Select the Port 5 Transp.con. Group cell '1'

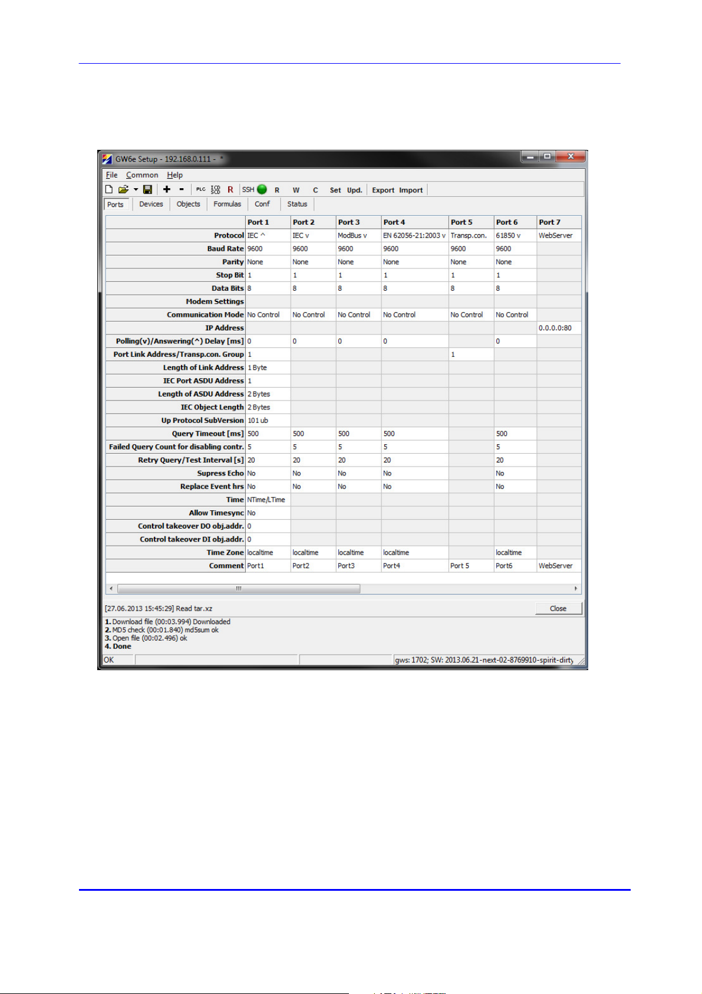click(472, 355)
